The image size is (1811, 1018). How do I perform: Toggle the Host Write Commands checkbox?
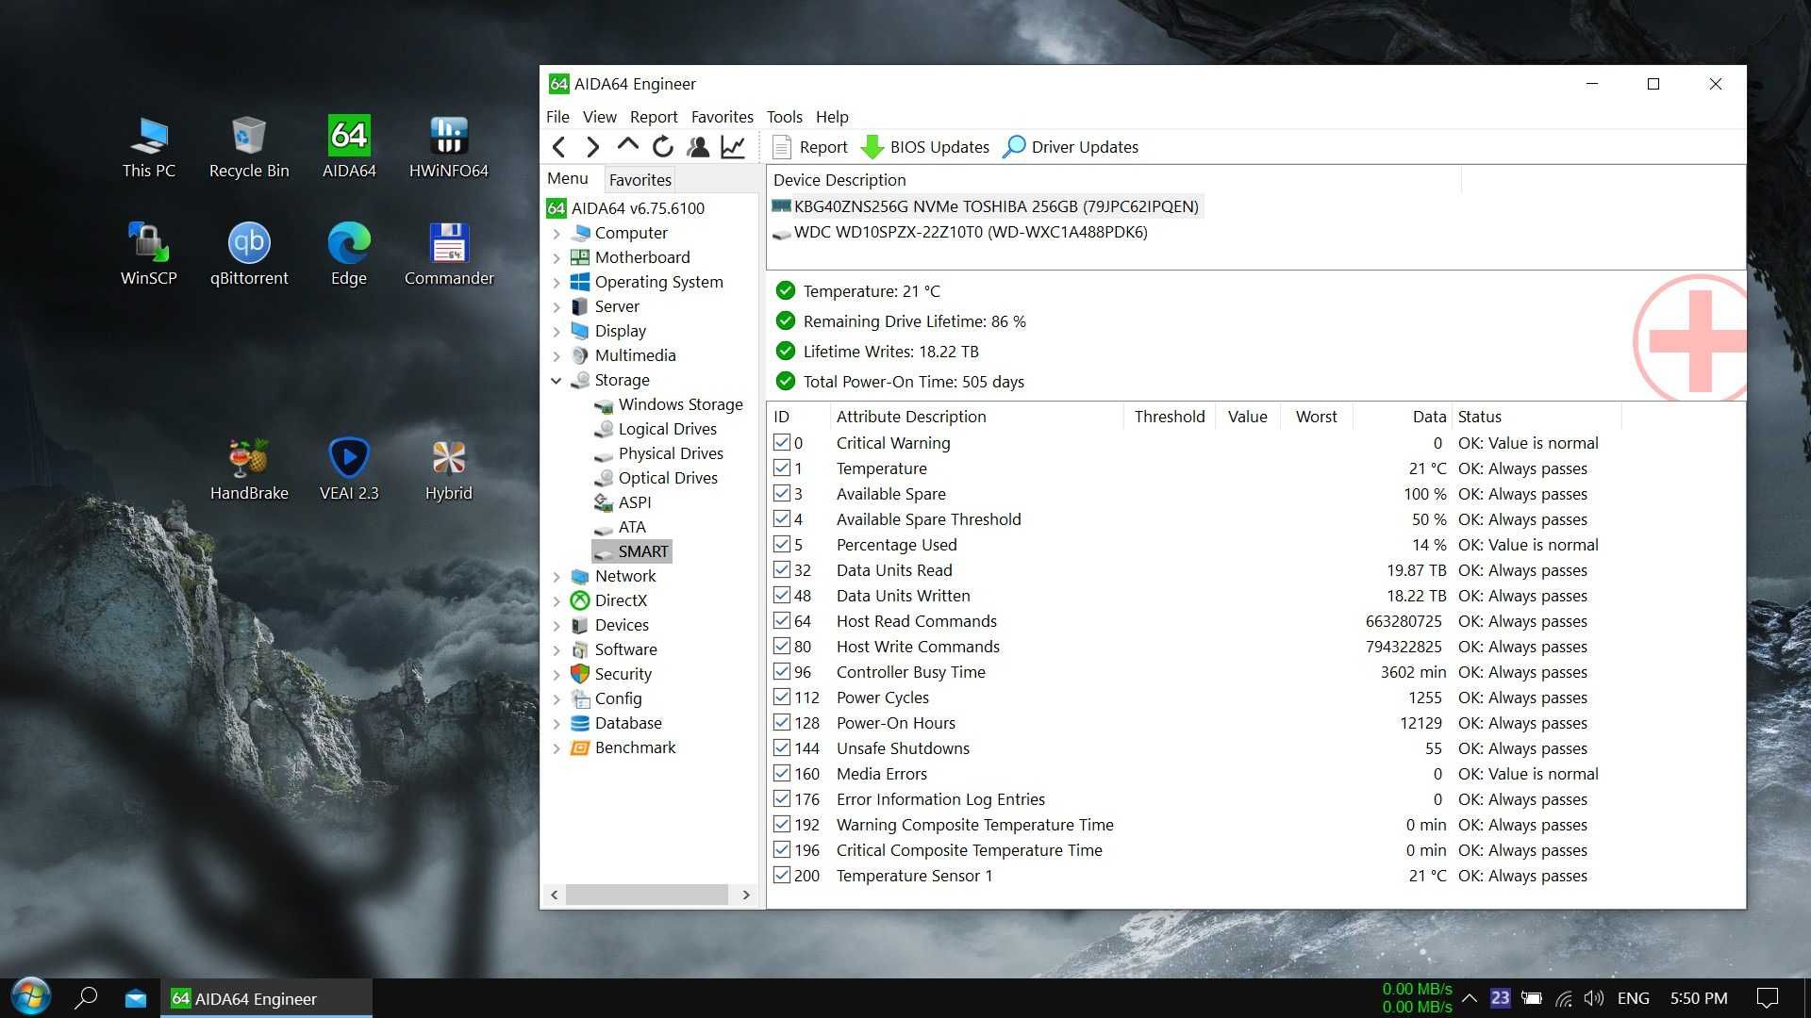point(782,646)
